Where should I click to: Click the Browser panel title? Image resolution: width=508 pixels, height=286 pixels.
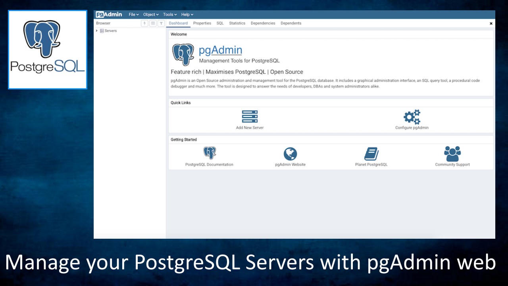tap(103, 23)
